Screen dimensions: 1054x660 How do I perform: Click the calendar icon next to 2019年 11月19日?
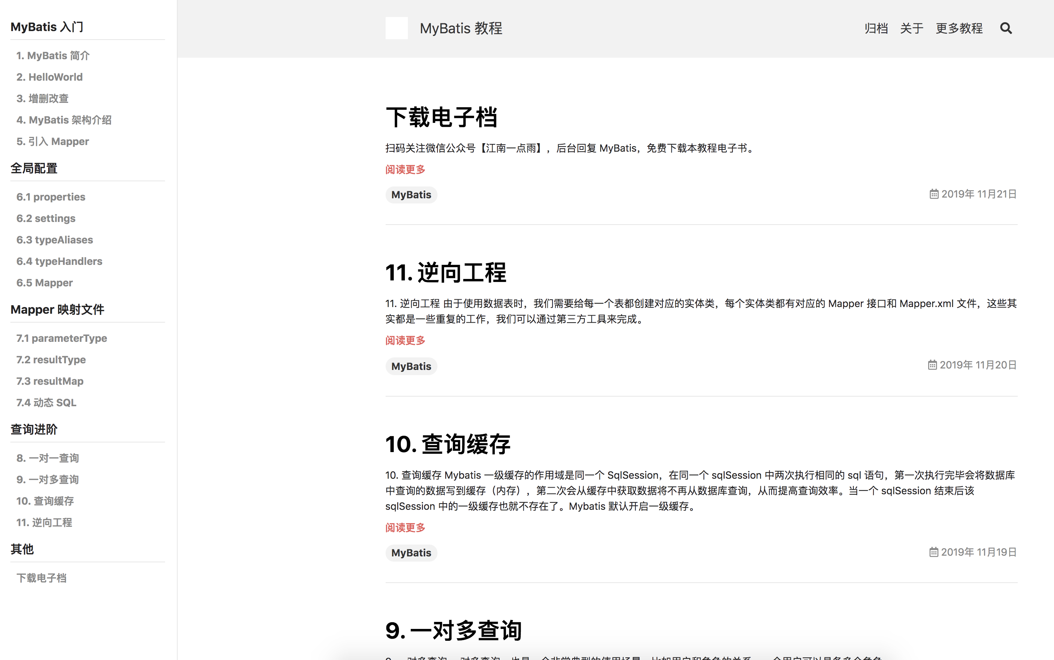click(x=933, y=552)
